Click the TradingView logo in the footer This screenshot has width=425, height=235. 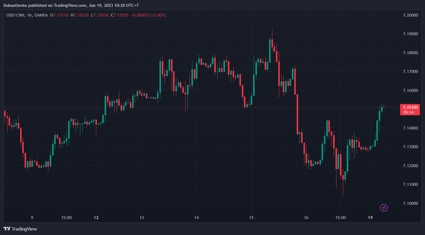[20, 229]
